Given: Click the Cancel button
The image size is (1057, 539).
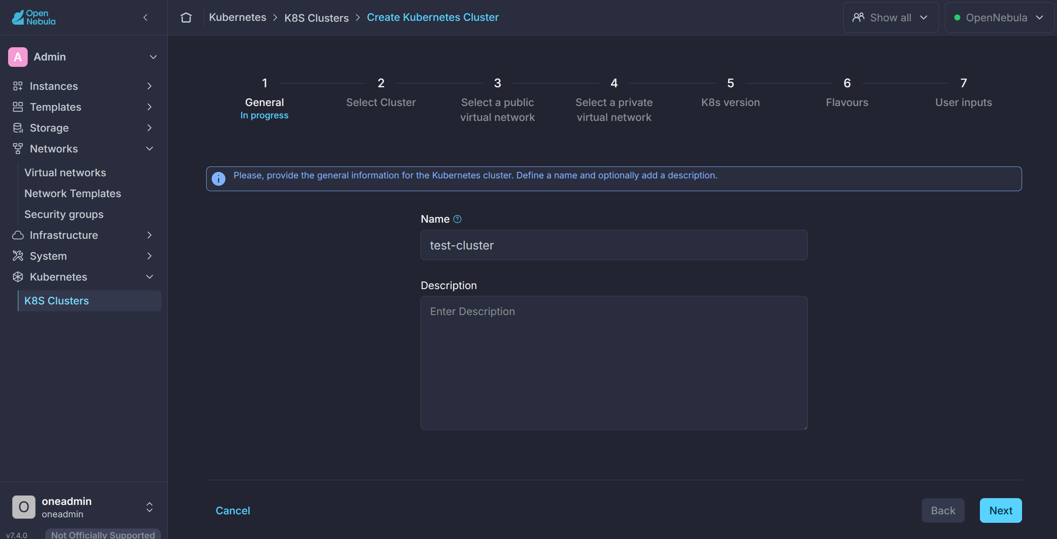Looking at the screenshot, I should click(x=233, y=510).
